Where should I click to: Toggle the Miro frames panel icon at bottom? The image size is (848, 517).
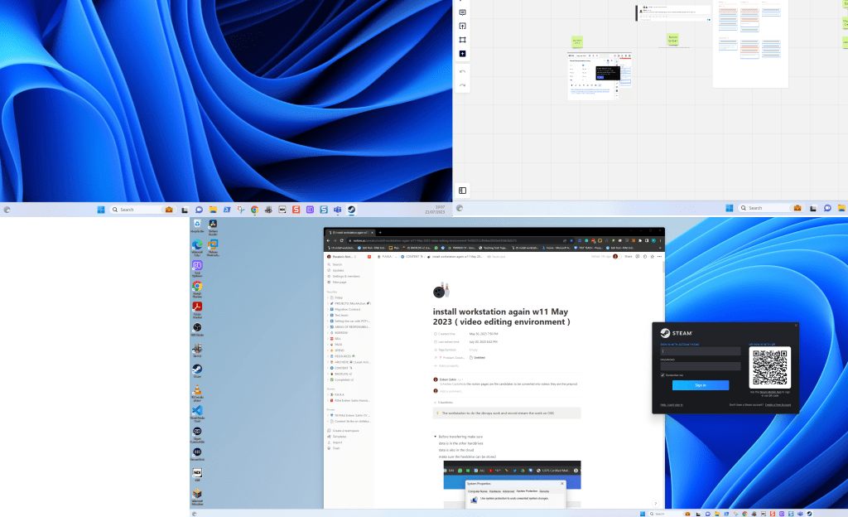462,191
